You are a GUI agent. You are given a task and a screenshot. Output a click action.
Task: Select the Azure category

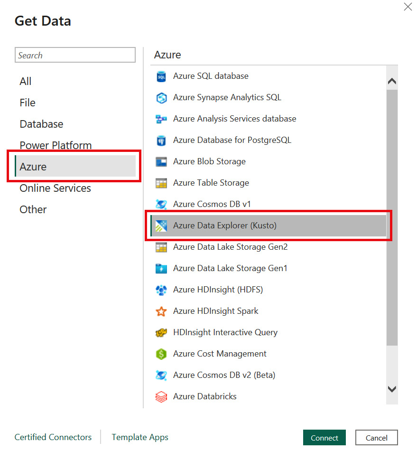(x=75, y=166)
